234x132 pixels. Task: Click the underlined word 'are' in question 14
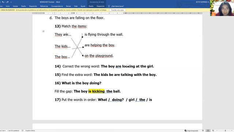coord(118,66)
